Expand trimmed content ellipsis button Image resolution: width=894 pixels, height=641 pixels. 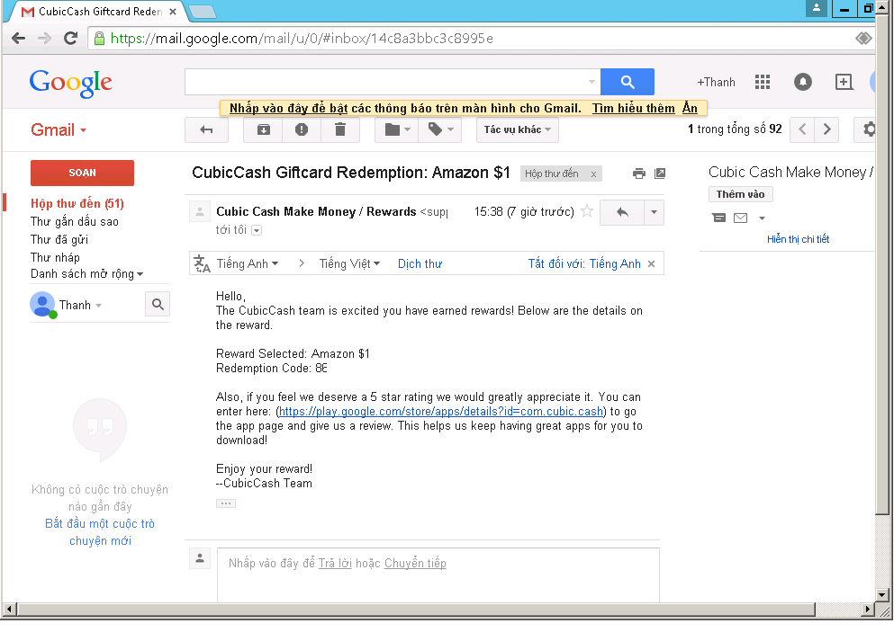(x=226, y=503)
